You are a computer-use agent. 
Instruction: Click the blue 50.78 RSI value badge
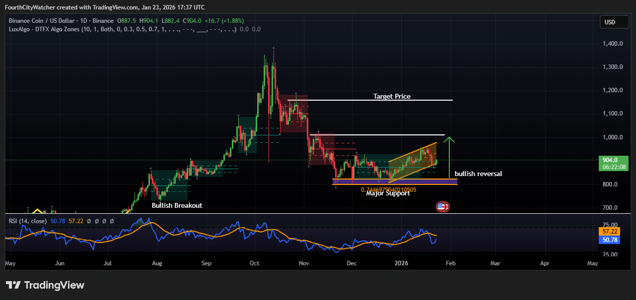tap(609, 240)
